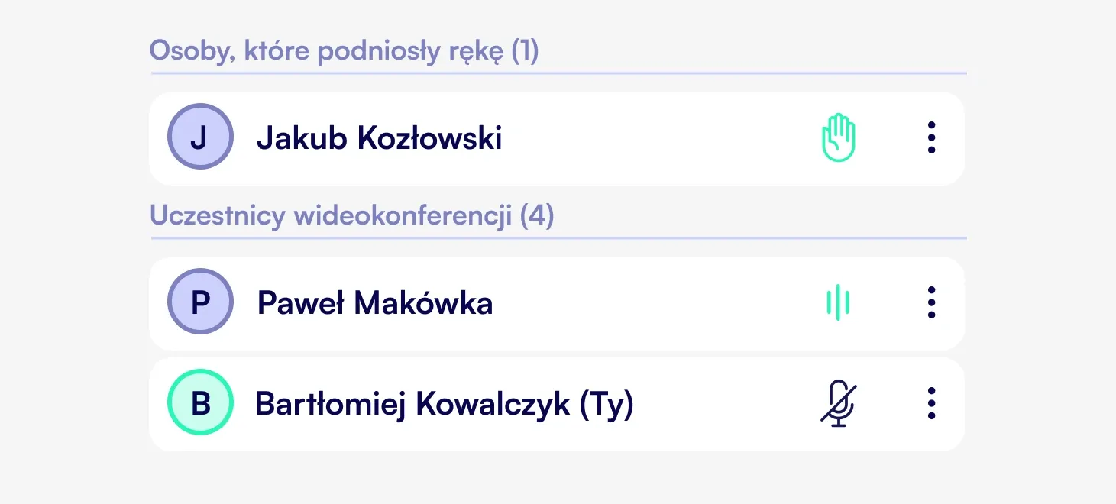Click the divider line under Uczestnicy wideokonferencji
The width and height of the screenshot is (1116, 504).
point(559,238)
